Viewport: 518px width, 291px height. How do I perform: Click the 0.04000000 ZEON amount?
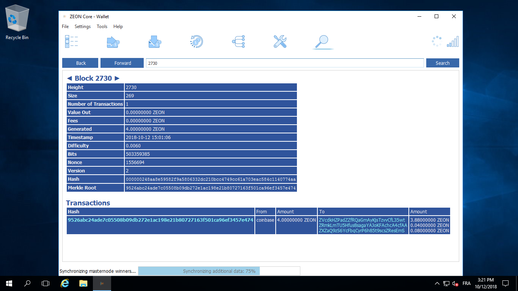tap(430, 225)
